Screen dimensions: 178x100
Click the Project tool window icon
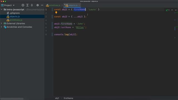[x=3, y=5]
